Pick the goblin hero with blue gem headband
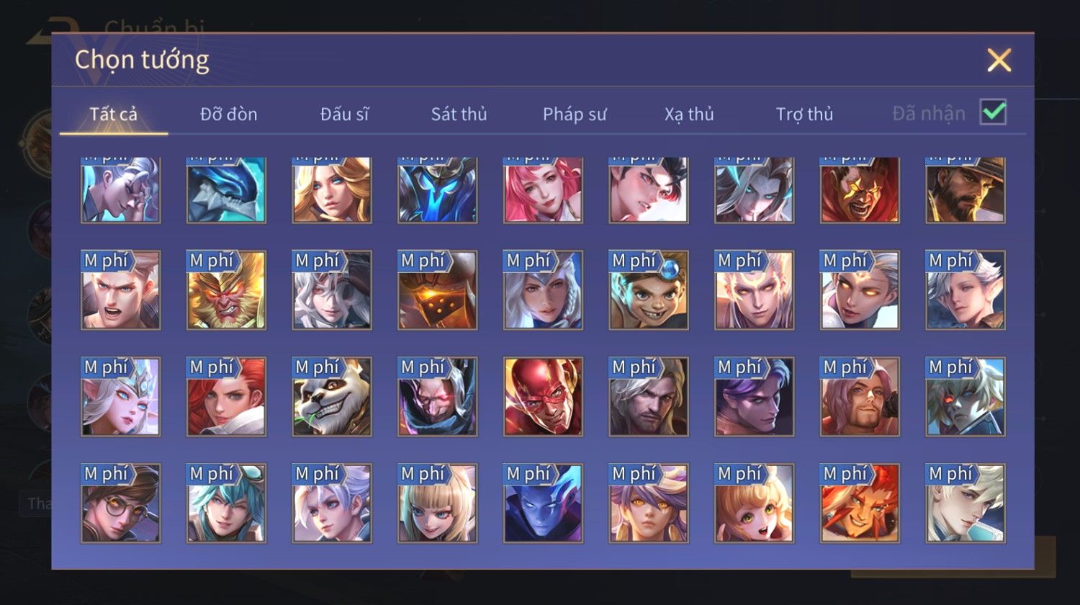 tap(649, 290)
